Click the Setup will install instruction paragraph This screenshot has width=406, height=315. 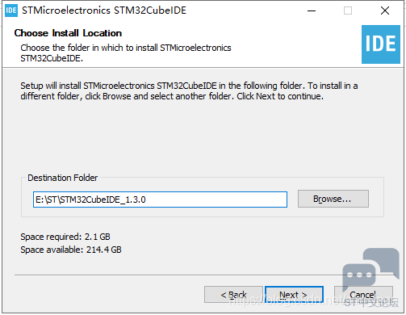pyautogui.click(x=189, y=91)
